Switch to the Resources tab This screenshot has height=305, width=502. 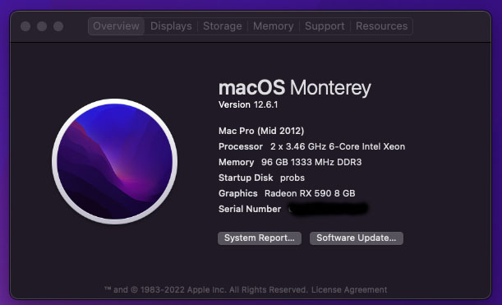[381, 26]
